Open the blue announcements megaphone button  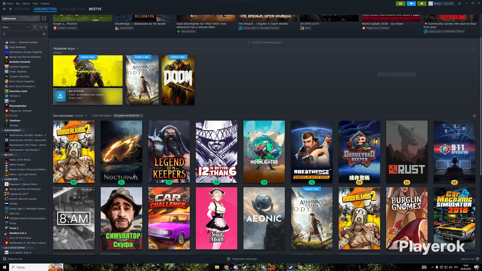411,4
